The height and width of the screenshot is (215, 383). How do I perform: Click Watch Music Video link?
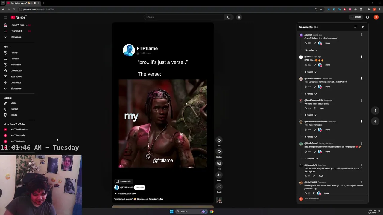pos(125,194)
